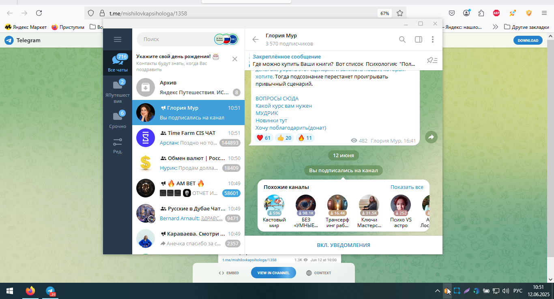Open the Трансерфинг similar channel

[337, 211]
